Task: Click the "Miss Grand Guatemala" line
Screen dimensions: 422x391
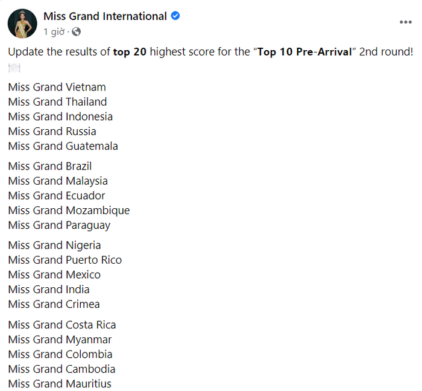Action: pyautogui.click(x=63, y=146)
